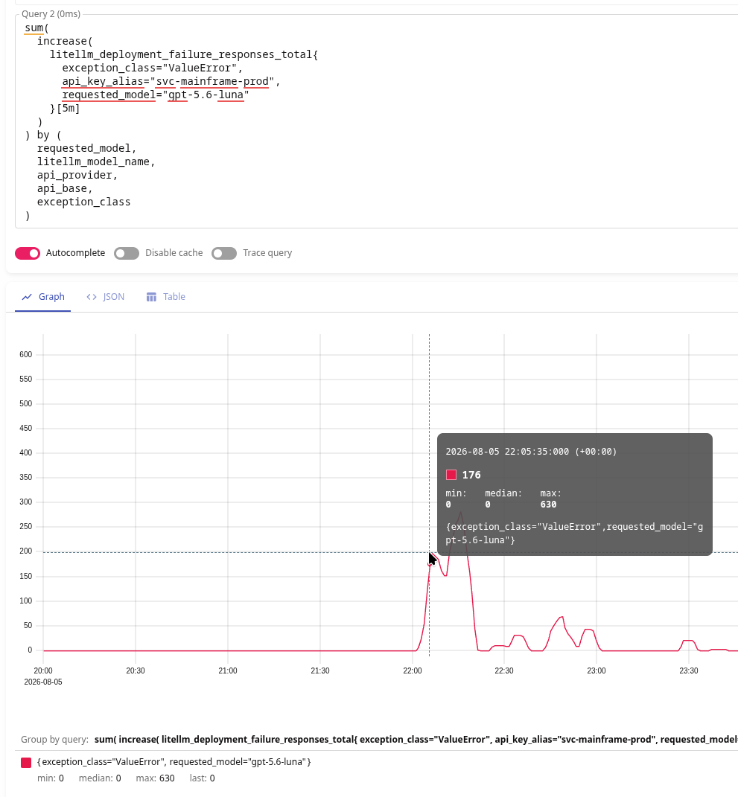Click the }[5m] range selector in the query
This screenshot has height=797, width=738.
pos(65,108)
